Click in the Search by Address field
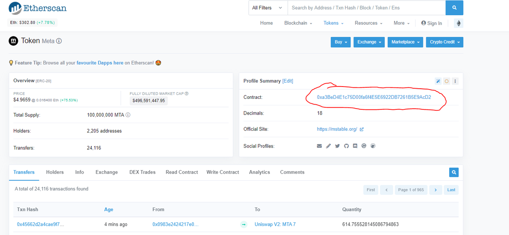This screenshot has width=509, height=235. pyautogui.click(x=366, y=8)
